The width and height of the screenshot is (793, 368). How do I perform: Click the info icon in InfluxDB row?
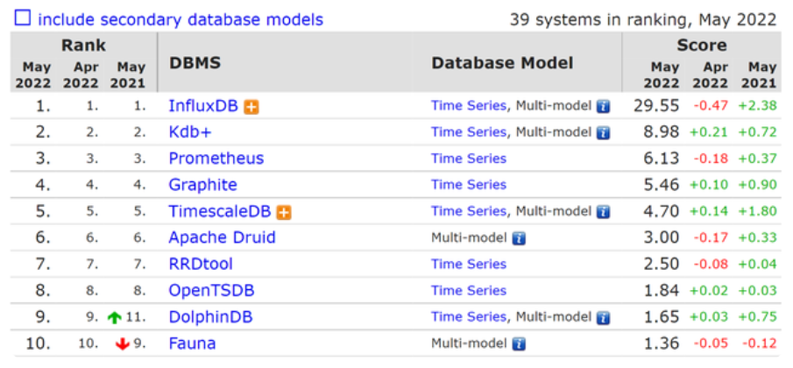[604, 106]
